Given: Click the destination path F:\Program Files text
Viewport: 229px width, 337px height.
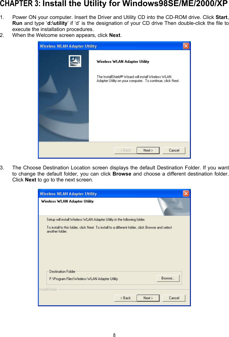Looking at the screenshot, I should (x=83, y=279).
